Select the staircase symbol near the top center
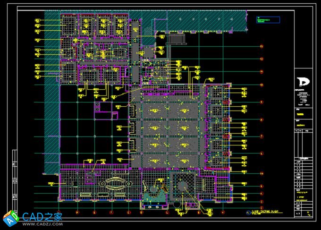Viewport: 321px width, 230px height. 175,39
